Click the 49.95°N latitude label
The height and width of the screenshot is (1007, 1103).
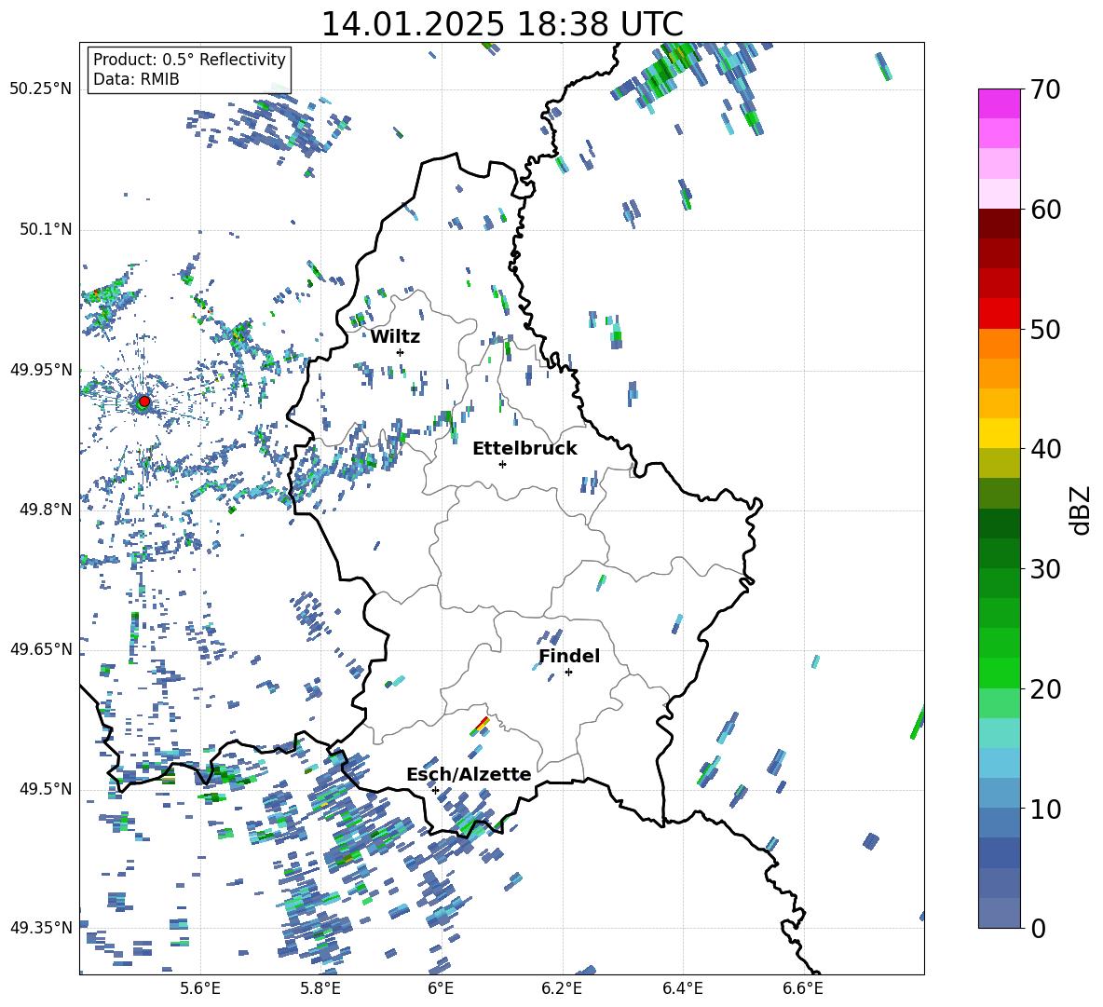(x=41, y=369)
